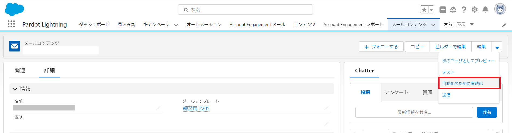Open the global actions plus icon

(x=443, y=10)
